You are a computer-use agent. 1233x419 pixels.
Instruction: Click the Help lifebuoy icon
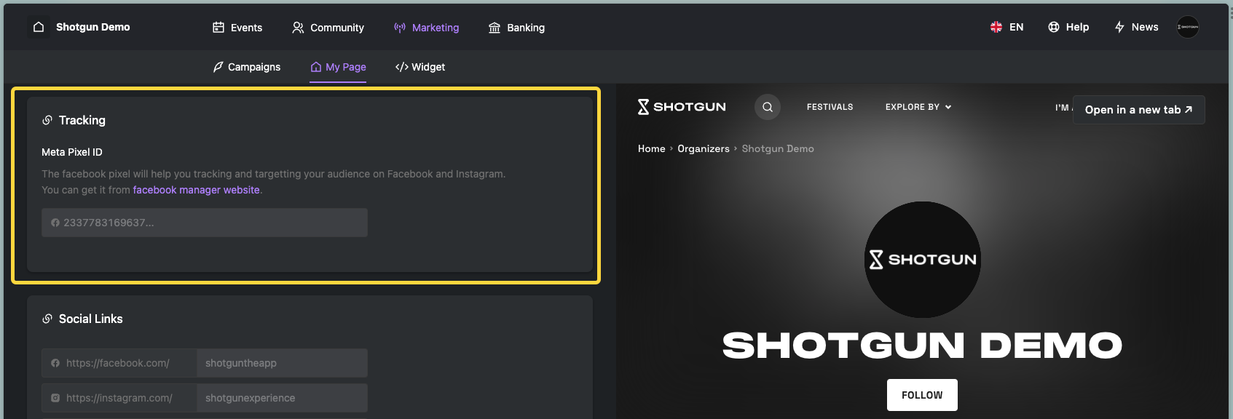coord(1053,27)
